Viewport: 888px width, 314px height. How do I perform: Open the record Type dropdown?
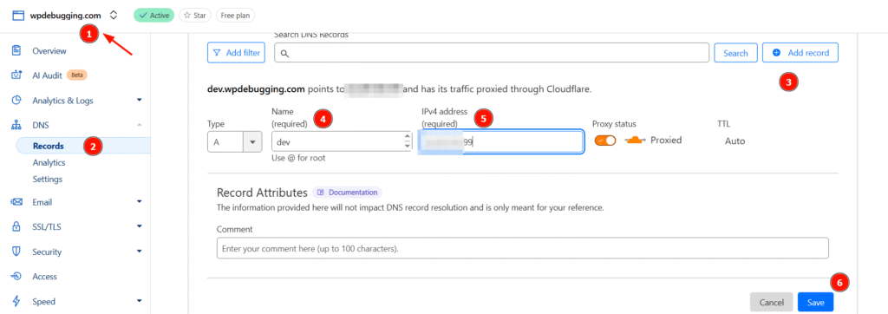[x=234, y=141]
